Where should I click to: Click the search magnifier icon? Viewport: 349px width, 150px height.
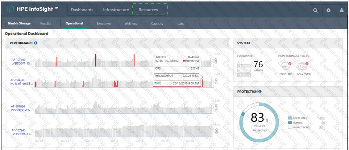coord(315,10)
